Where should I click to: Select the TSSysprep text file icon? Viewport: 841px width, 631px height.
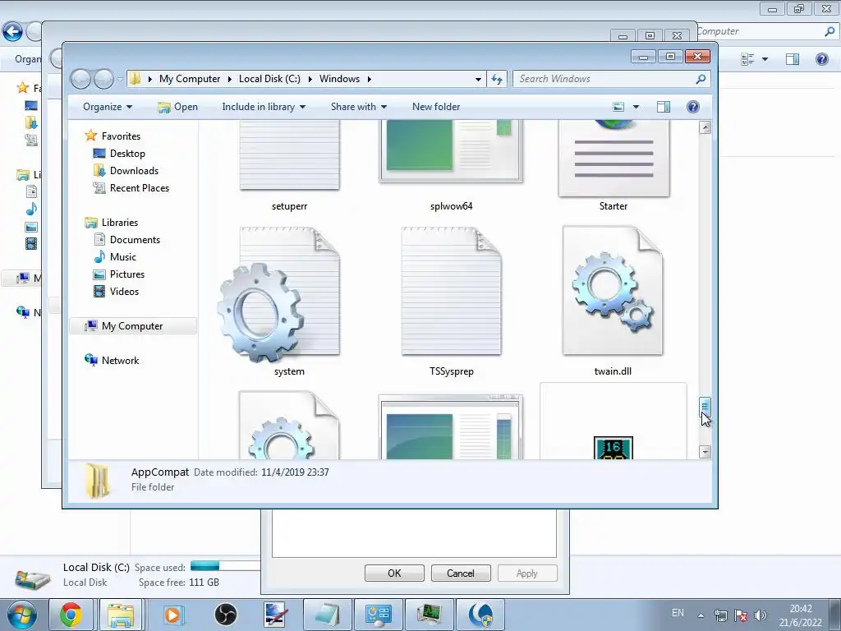(452, 292)
